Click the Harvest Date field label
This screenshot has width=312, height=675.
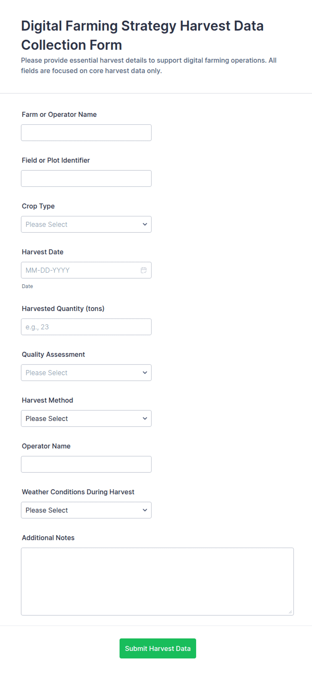pyautogui.click(x=43, y=252)
